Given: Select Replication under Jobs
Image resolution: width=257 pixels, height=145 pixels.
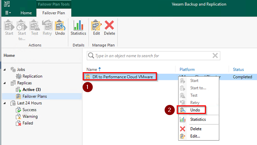Looking at the screenshot, I should click(33, 76).
